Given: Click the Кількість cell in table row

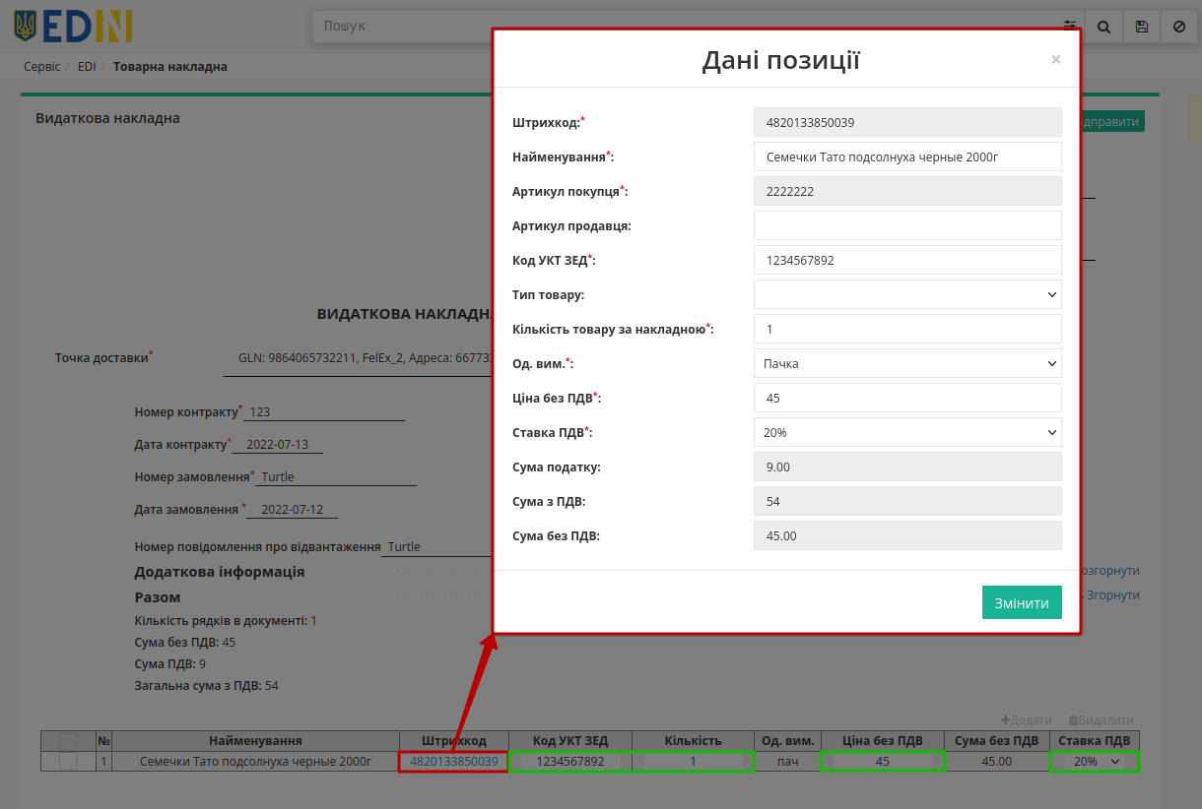Looking at the screenshot, I should [693, 762].
